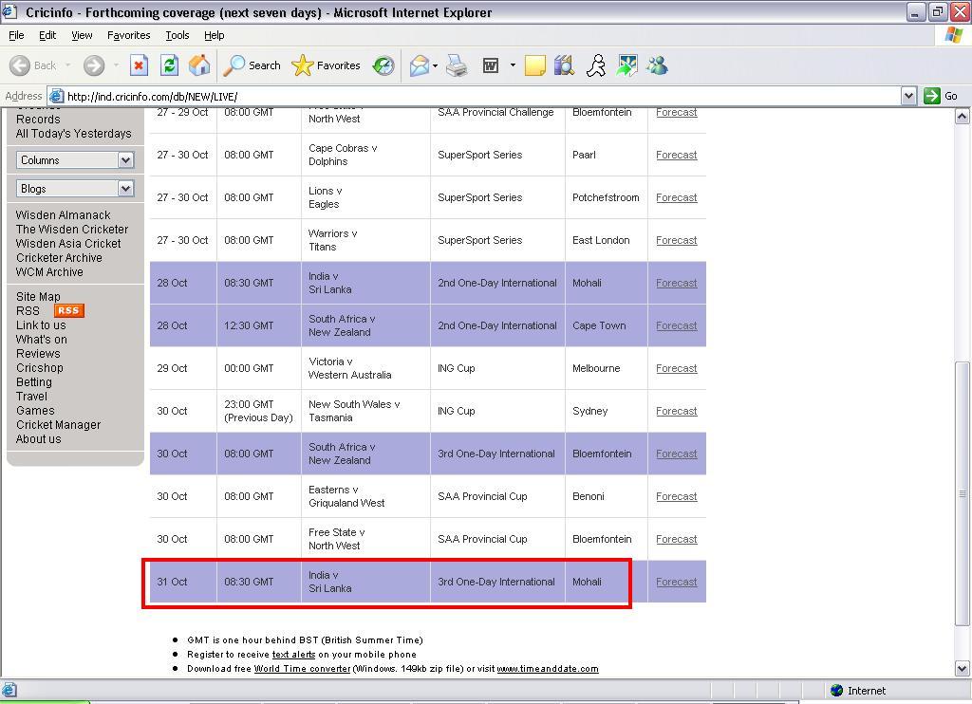Go to the Home page
The height and width of the screenshot is (704, 972).
click(x=199, y=65)
